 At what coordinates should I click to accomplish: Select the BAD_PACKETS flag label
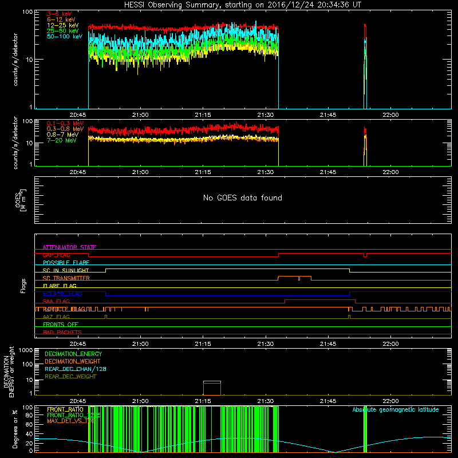(x=62, y=332)
